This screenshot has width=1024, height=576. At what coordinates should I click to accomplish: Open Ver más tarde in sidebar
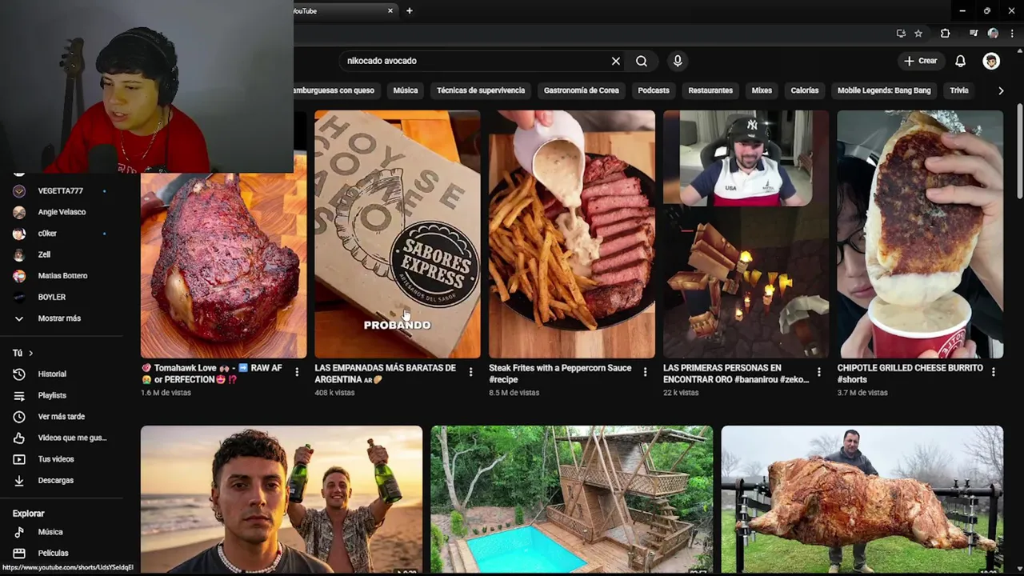[60, 417]
